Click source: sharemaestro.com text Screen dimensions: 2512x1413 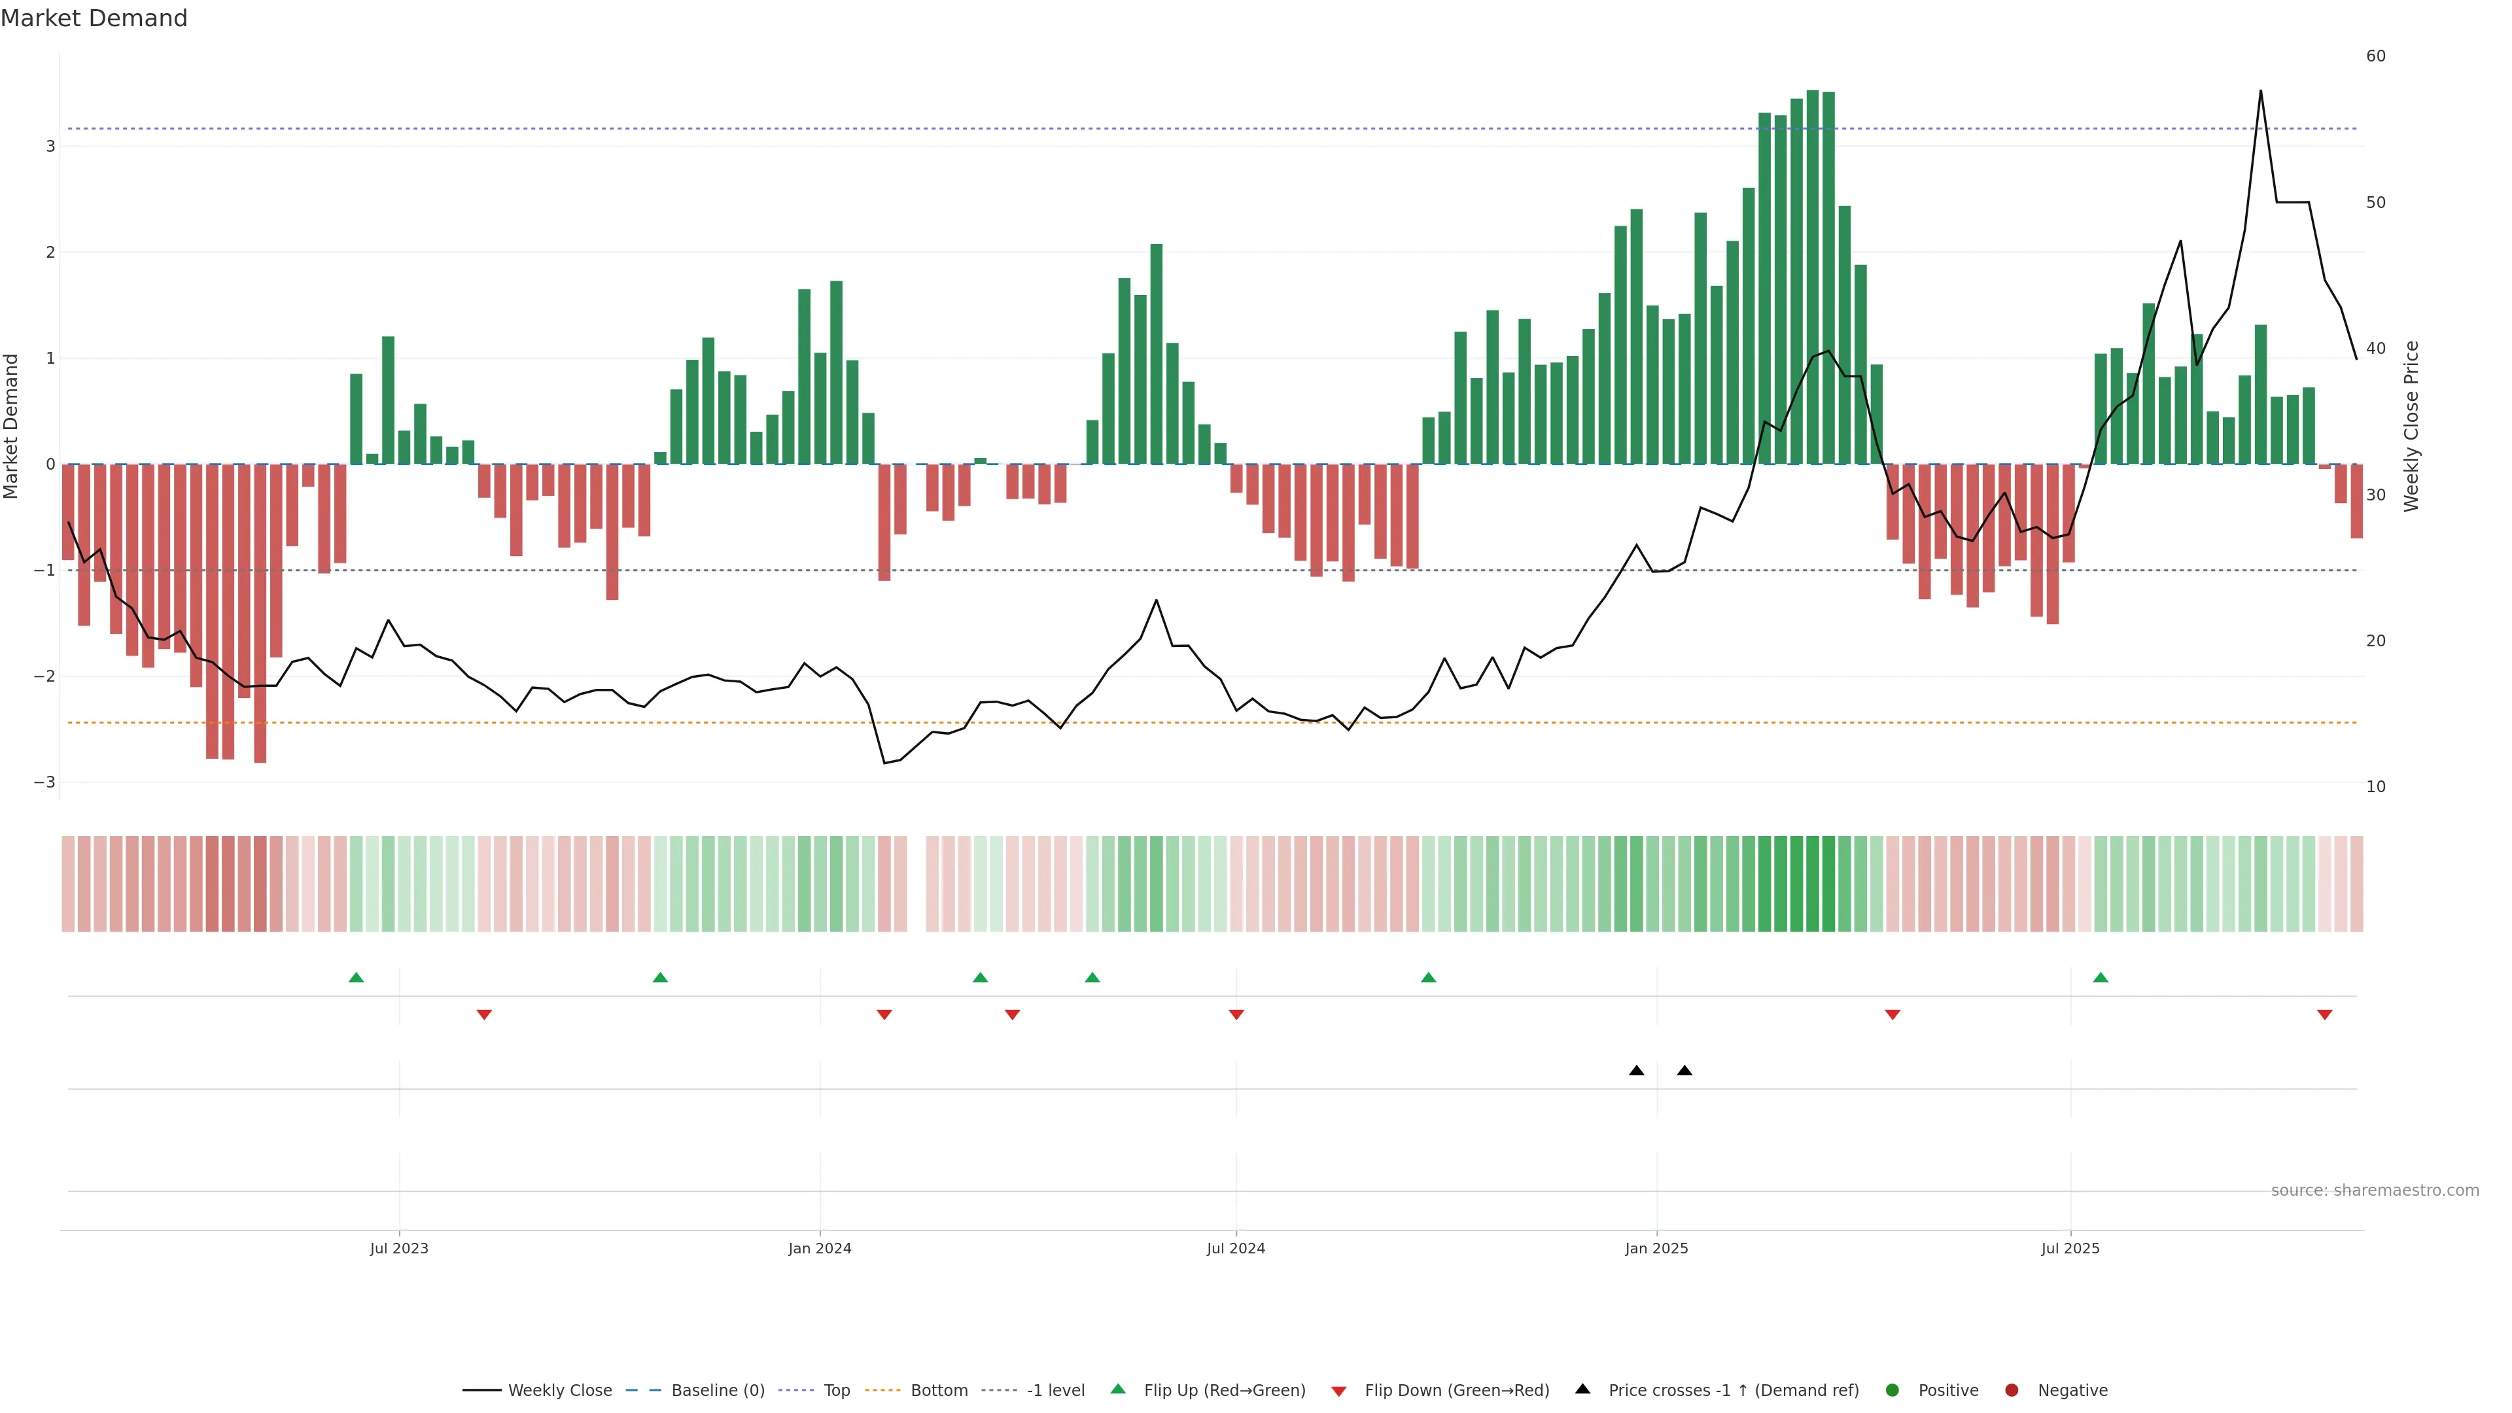2375,1190
